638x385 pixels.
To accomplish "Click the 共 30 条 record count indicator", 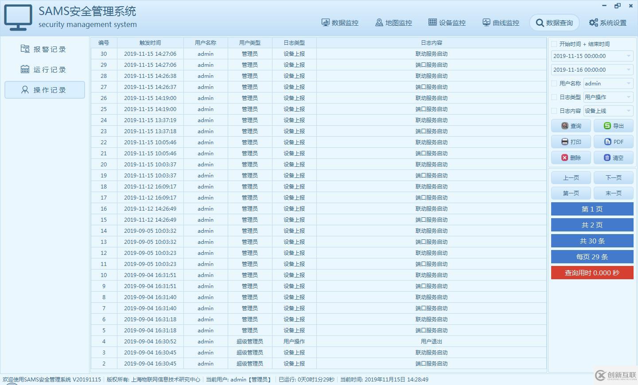I will click(x=592, y=241).
